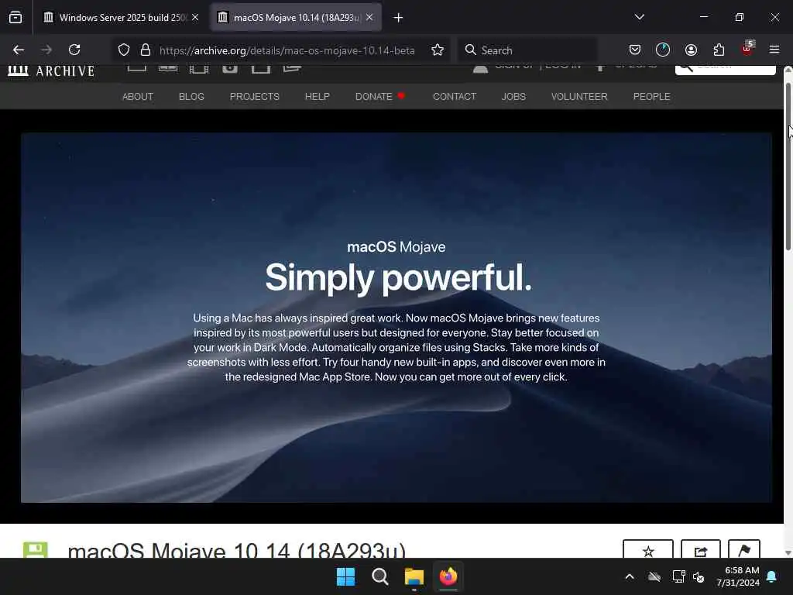Open PEOPLE link

[651, 97]
